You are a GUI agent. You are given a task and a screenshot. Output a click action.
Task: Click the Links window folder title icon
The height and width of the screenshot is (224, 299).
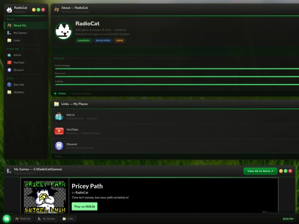pos(56,104)
